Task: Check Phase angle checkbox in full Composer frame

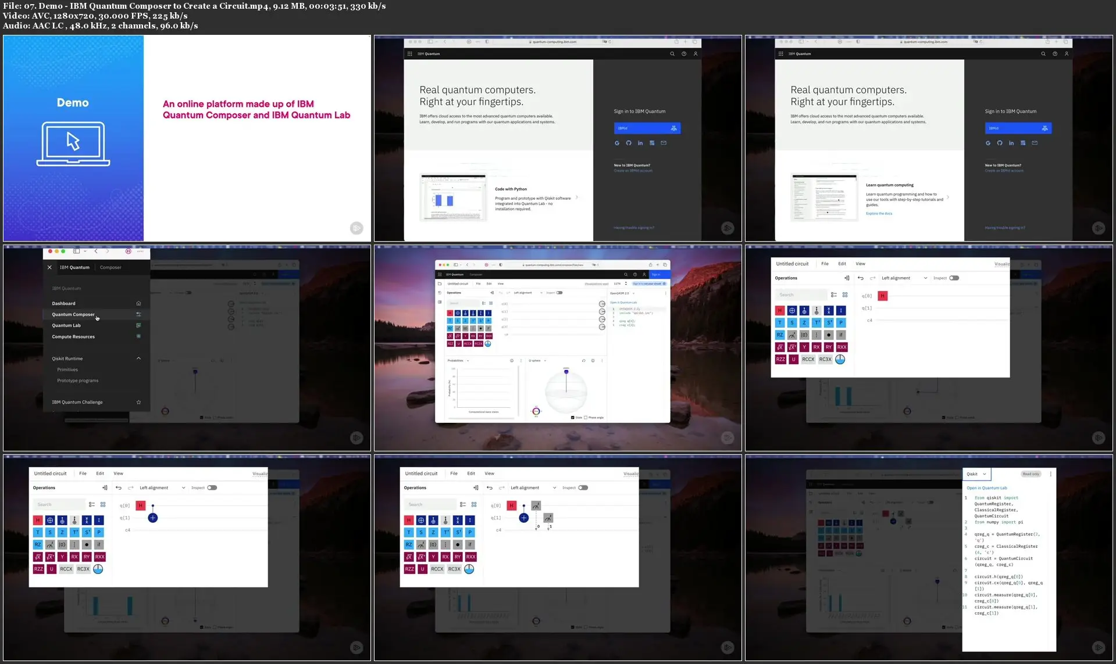Action: click(x=586, y=418)
